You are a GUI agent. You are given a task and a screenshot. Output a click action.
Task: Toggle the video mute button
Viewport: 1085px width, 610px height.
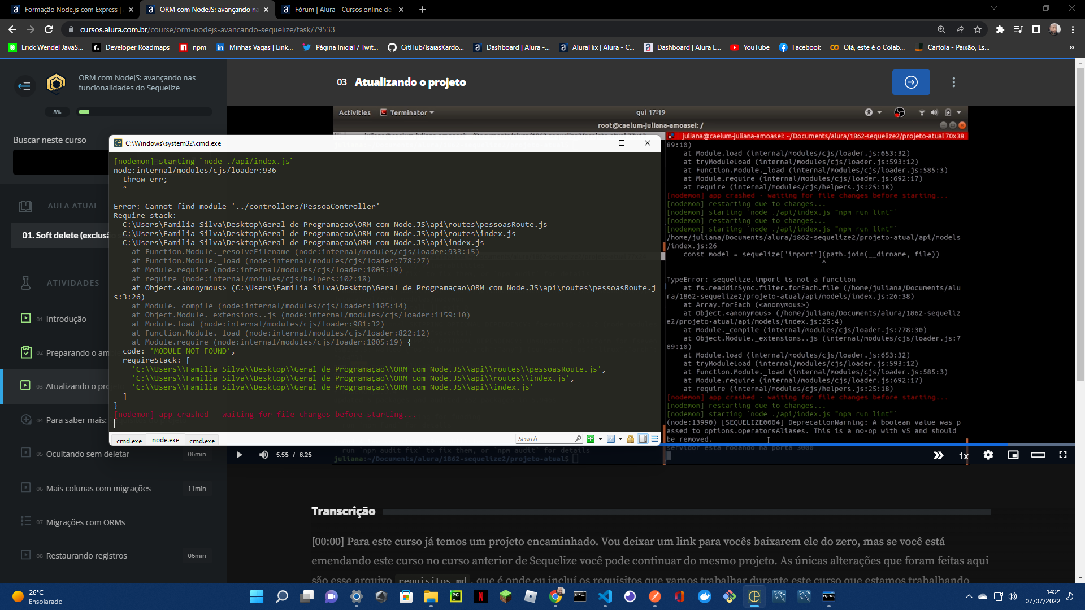[264, 454]
